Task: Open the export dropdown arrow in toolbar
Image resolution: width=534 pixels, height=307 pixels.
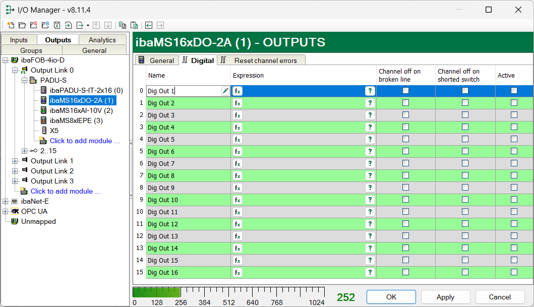Action: (x=88, y=26)
